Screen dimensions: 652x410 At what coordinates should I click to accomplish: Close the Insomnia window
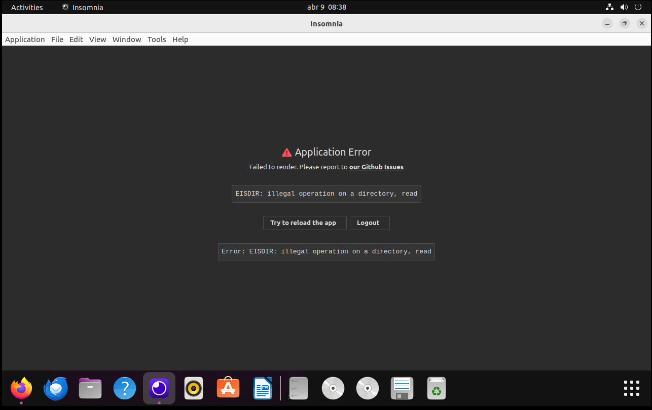(641, 24)
